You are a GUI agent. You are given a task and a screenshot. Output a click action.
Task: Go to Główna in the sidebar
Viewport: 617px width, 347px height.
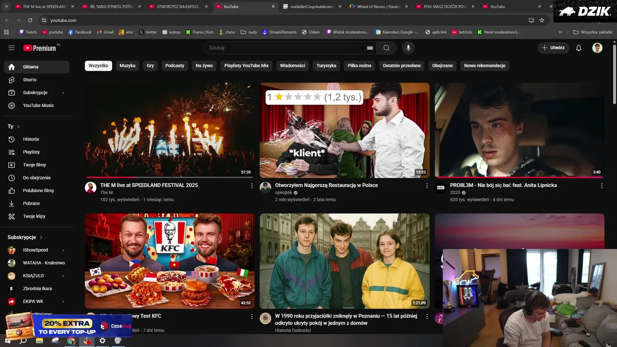pos(37,67)
